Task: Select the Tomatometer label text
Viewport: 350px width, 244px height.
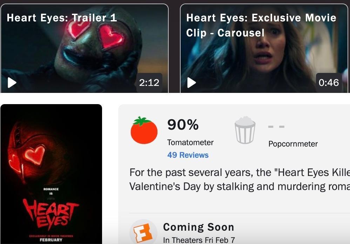Action: (190, 142)
